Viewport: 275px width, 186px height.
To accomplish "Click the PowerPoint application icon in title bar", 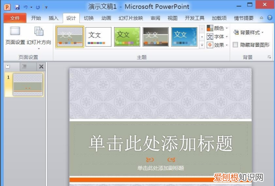I will tap(7, 7).
